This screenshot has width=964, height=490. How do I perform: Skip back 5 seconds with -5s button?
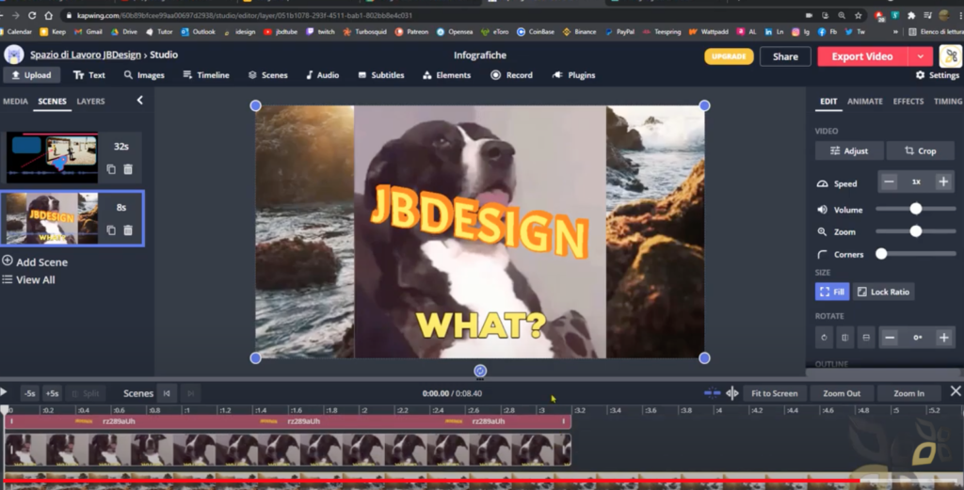pos(29,393)
